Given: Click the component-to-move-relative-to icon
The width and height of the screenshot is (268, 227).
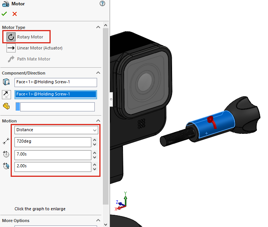Looking at the screenshot, I should tap(6, 106).
